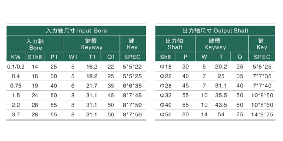
Task: Click the 43.5 T value cell
Action: coord(221,105)
